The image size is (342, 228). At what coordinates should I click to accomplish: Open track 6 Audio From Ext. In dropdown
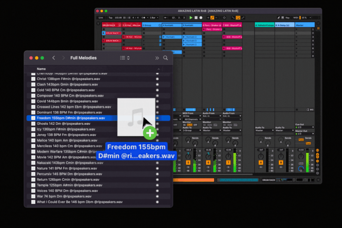pos(211,116)
